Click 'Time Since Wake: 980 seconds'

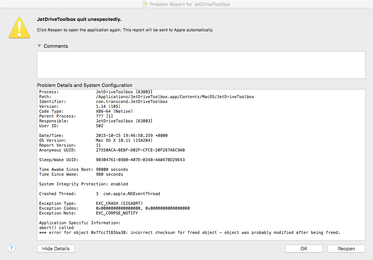81,174
